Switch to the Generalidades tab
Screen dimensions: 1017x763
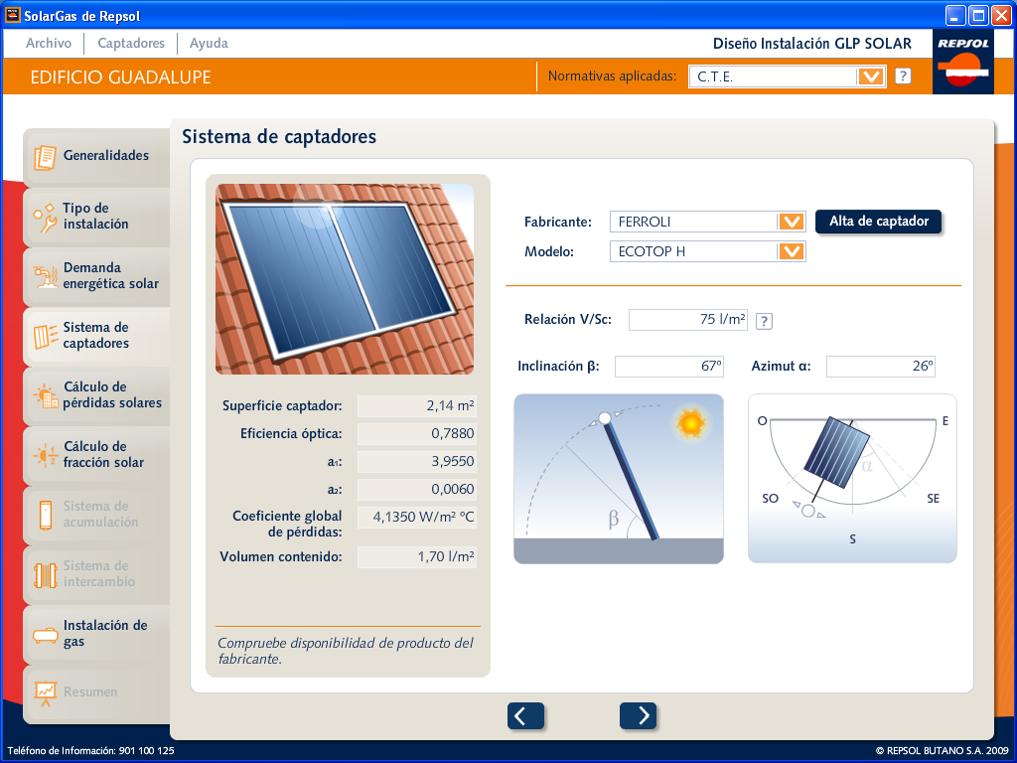96,156
